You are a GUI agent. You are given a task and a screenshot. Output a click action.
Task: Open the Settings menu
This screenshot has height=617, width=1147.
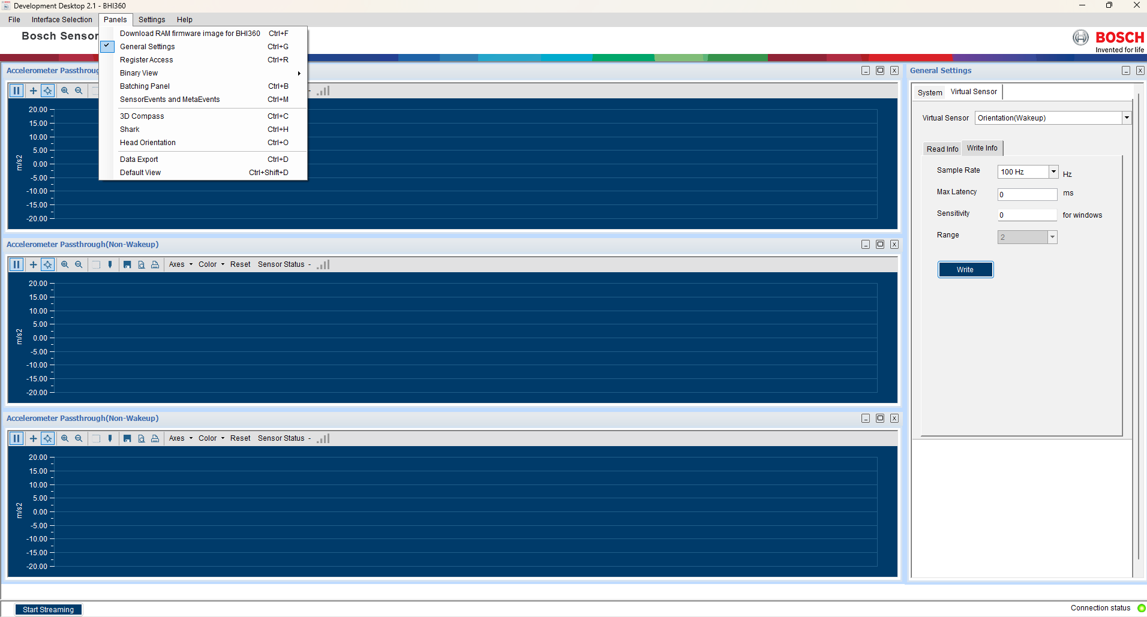(x=152, y=20)
